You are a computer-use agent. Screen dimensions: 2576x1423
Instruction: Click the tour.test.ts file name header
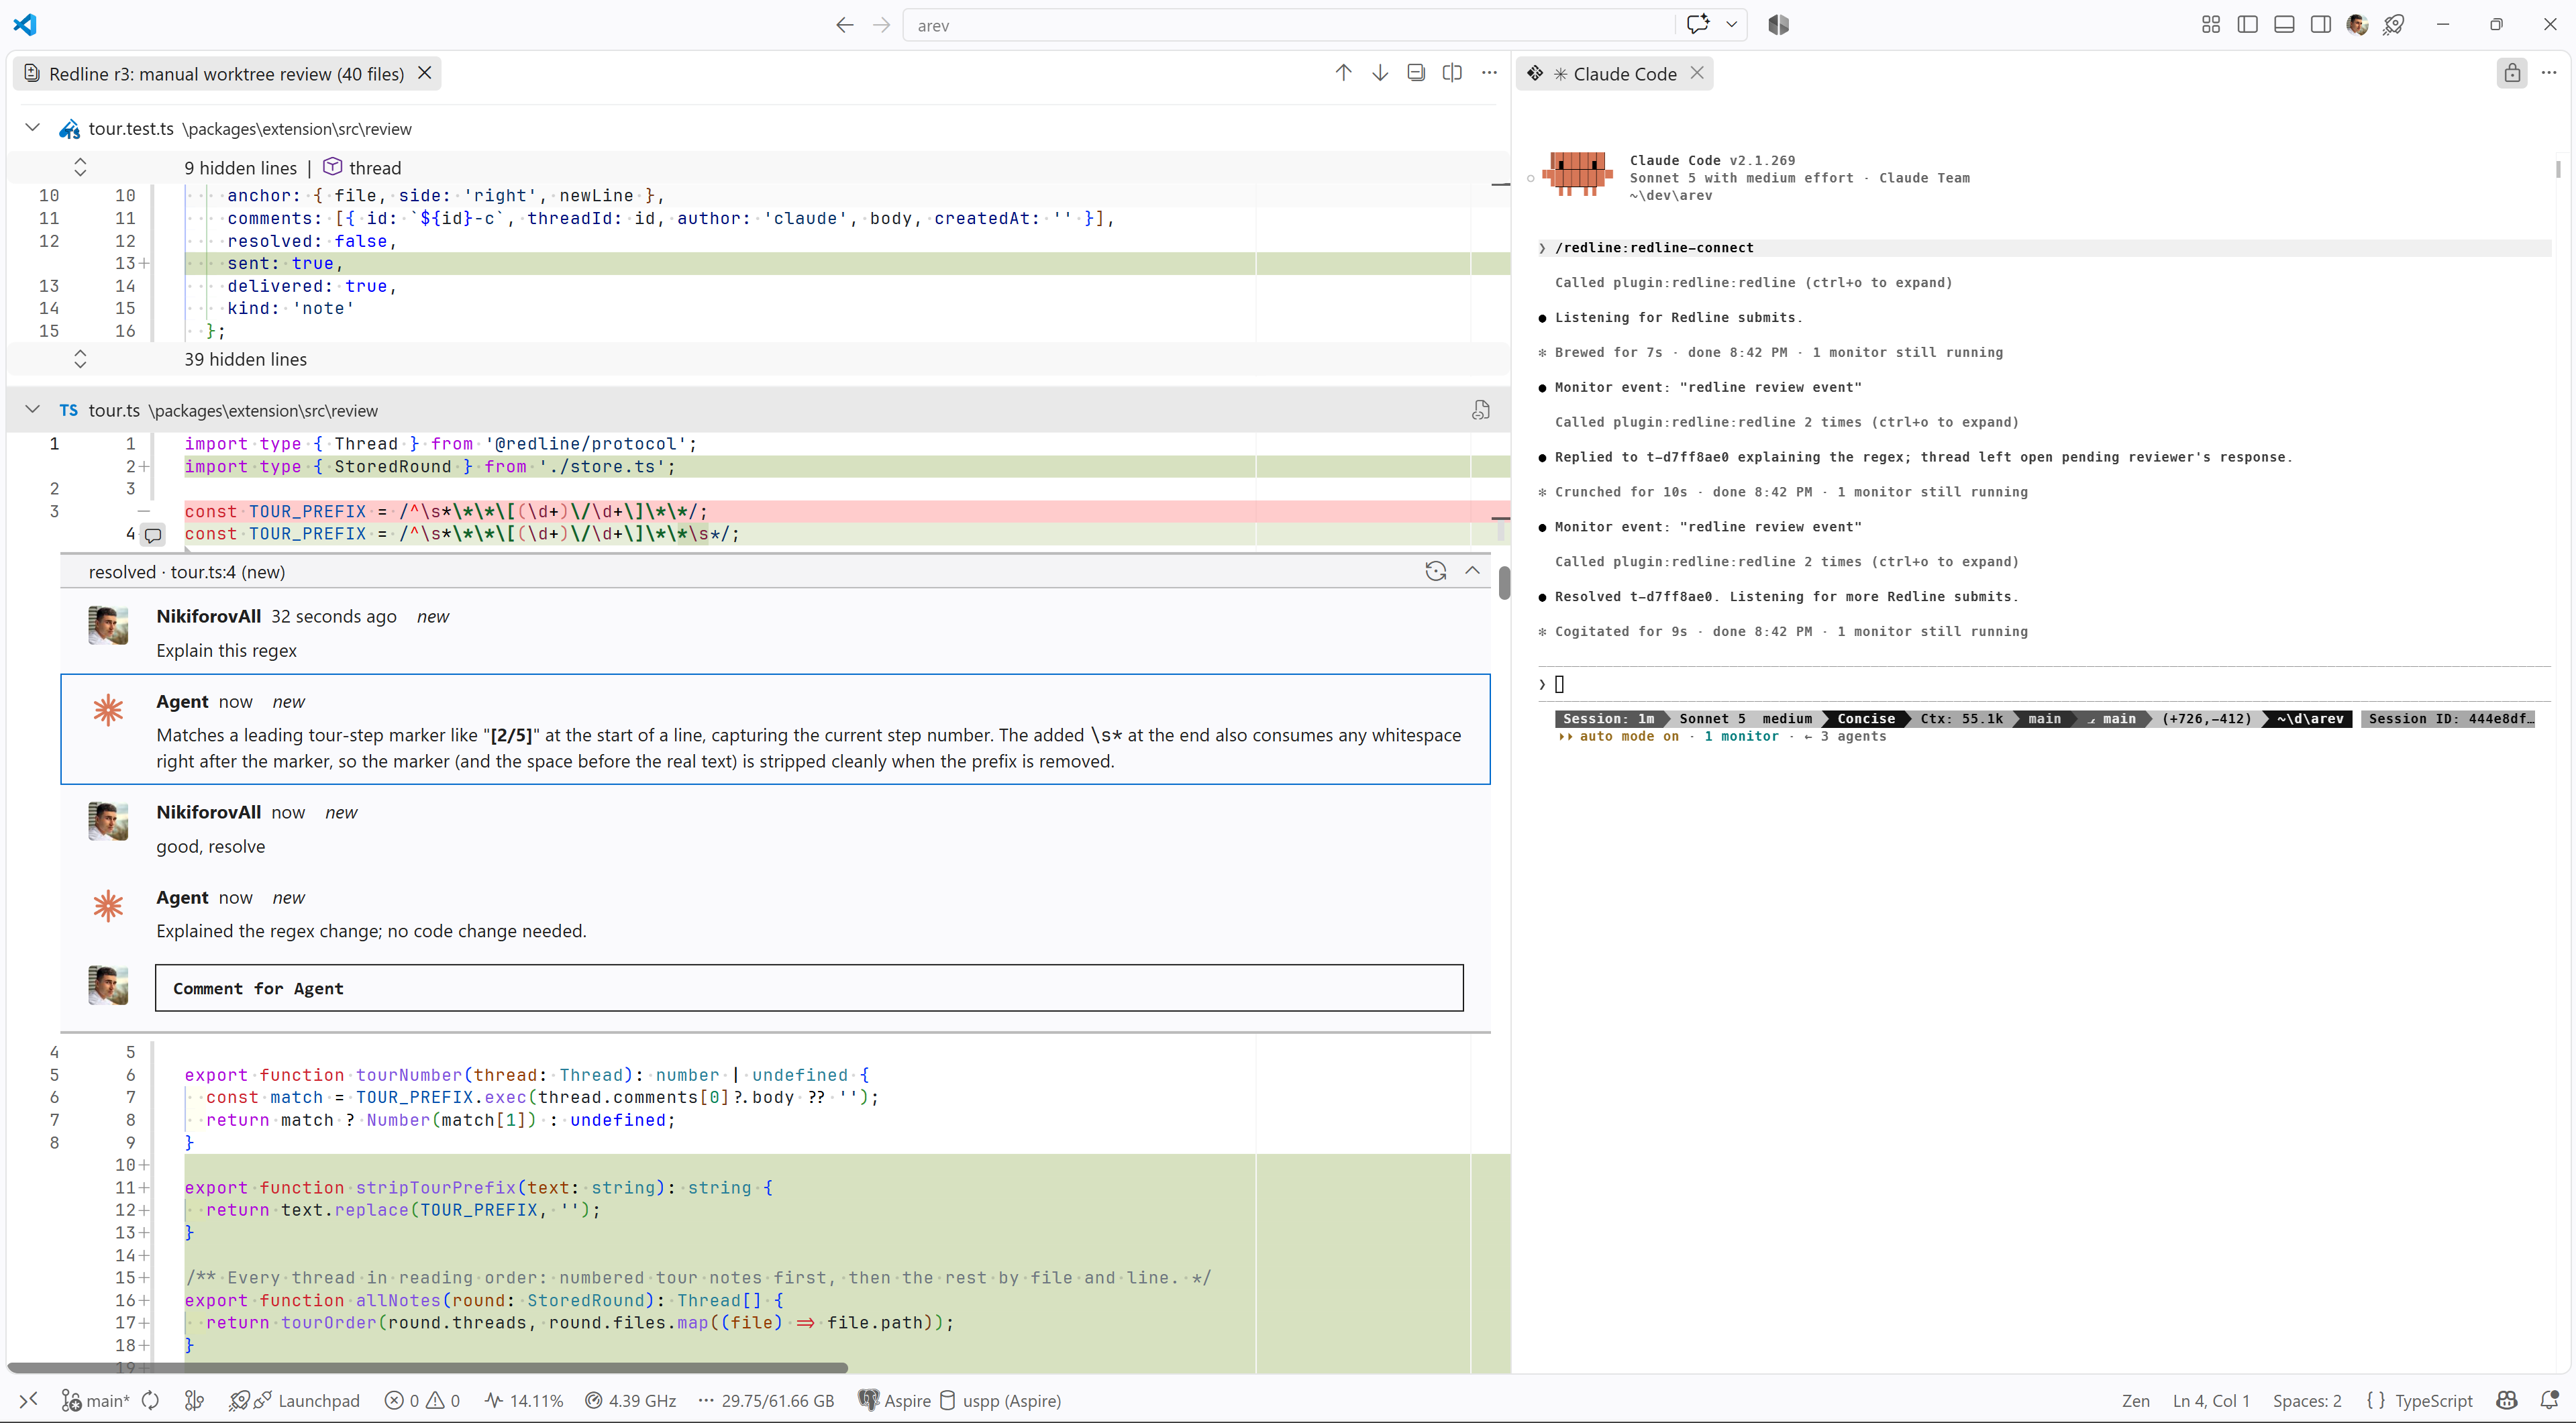[x=131, y=129]
